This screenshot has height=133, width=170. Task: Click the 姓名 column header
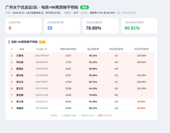tap(22, 49)
